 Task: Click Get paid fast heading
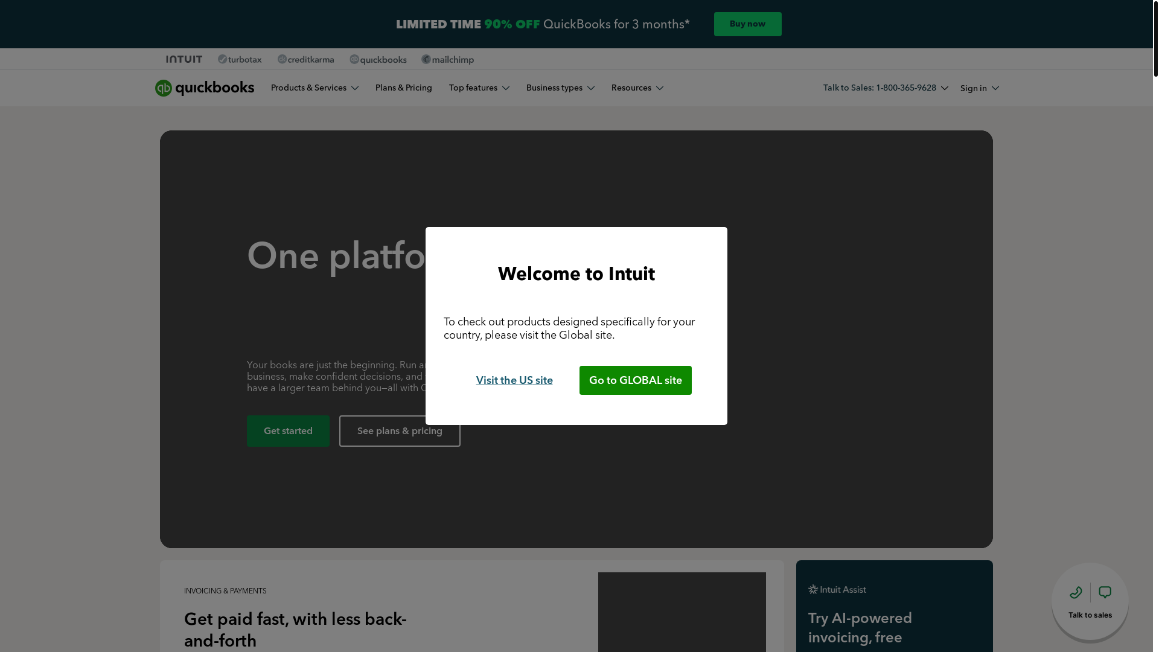(x=295, y=630)
